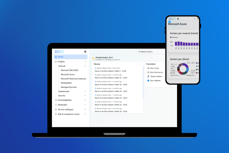Toggle the sidebar collapse icon
Screen dimensions: 229x153
pos(85,52)
